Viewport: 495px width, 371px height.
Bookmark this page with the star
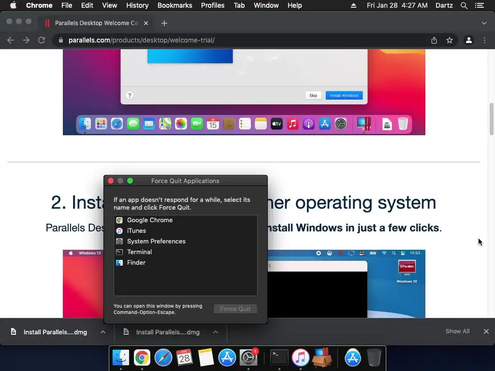pyautogui.click(x=450, y=40)
